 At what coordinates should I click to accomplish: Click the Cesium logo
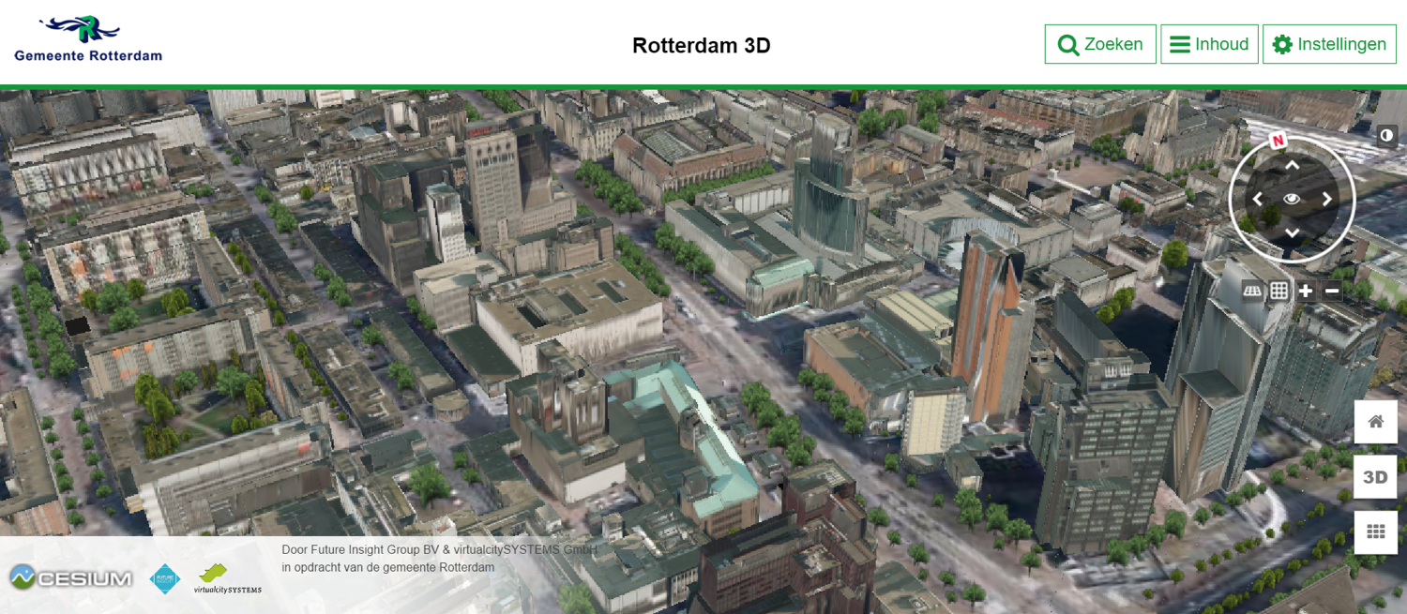[x=71, y=578]
